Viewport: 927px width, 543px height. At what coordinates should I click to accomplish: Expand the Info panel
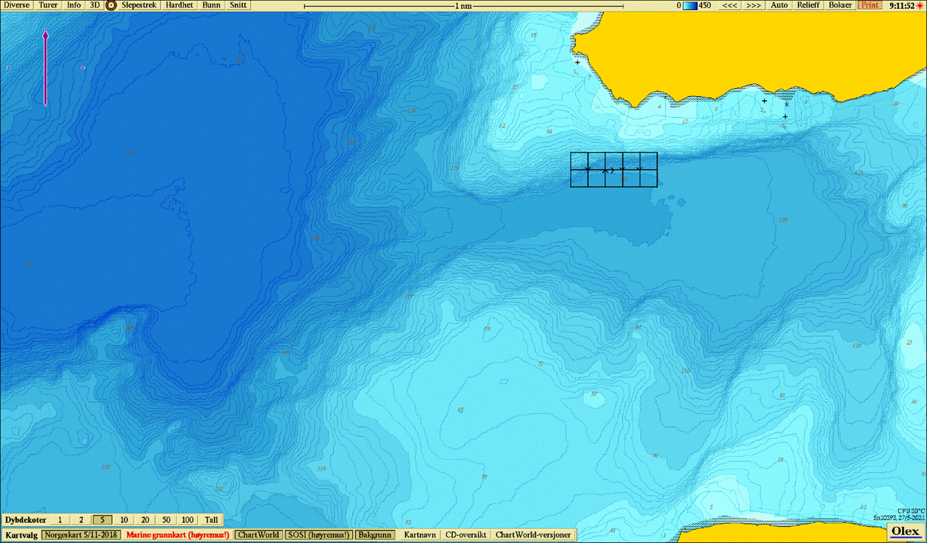pyautogui.click(x=74, y=5)
